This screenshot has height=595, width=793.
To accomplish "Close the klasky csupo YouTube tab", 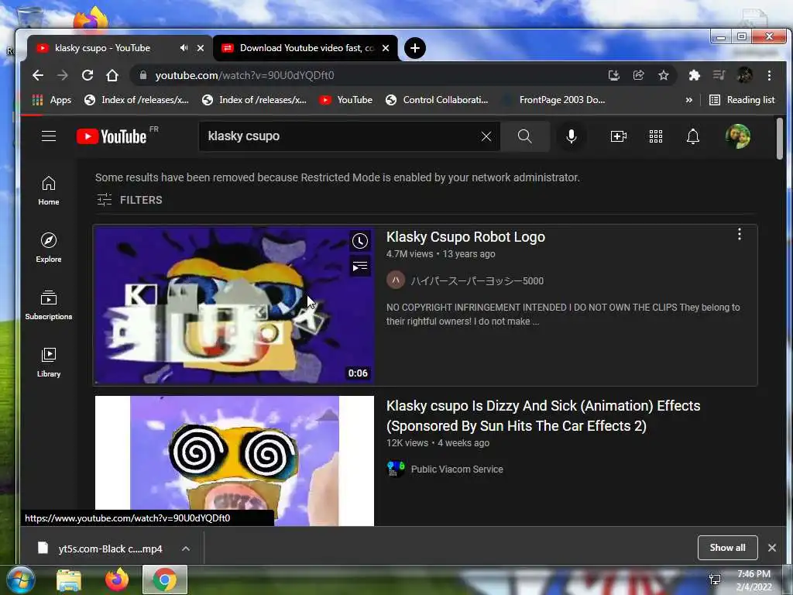I will [201, 47].
